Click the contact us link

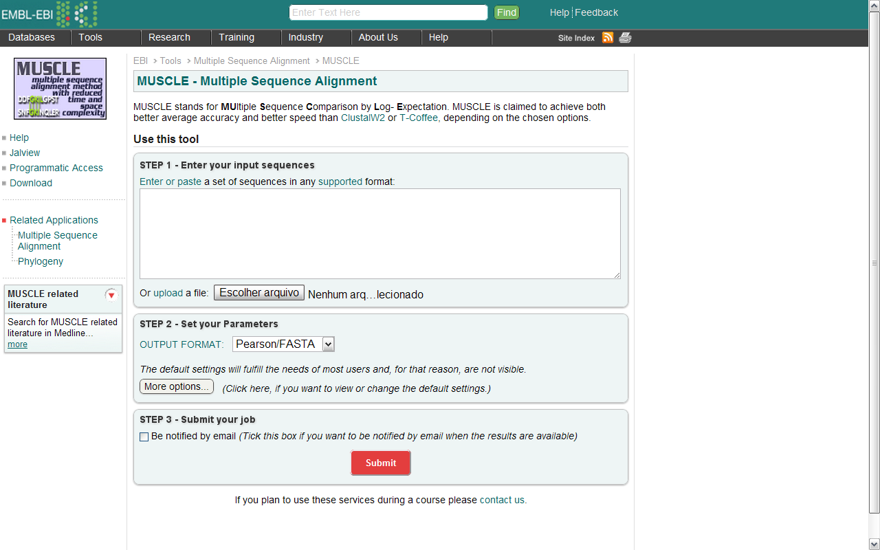502,500
